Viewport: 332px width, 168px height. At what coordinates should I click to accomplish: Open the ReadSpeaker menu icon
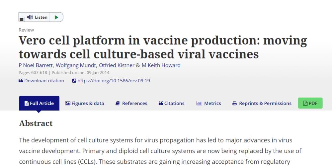pyautogui.click(x=22, y=20)
